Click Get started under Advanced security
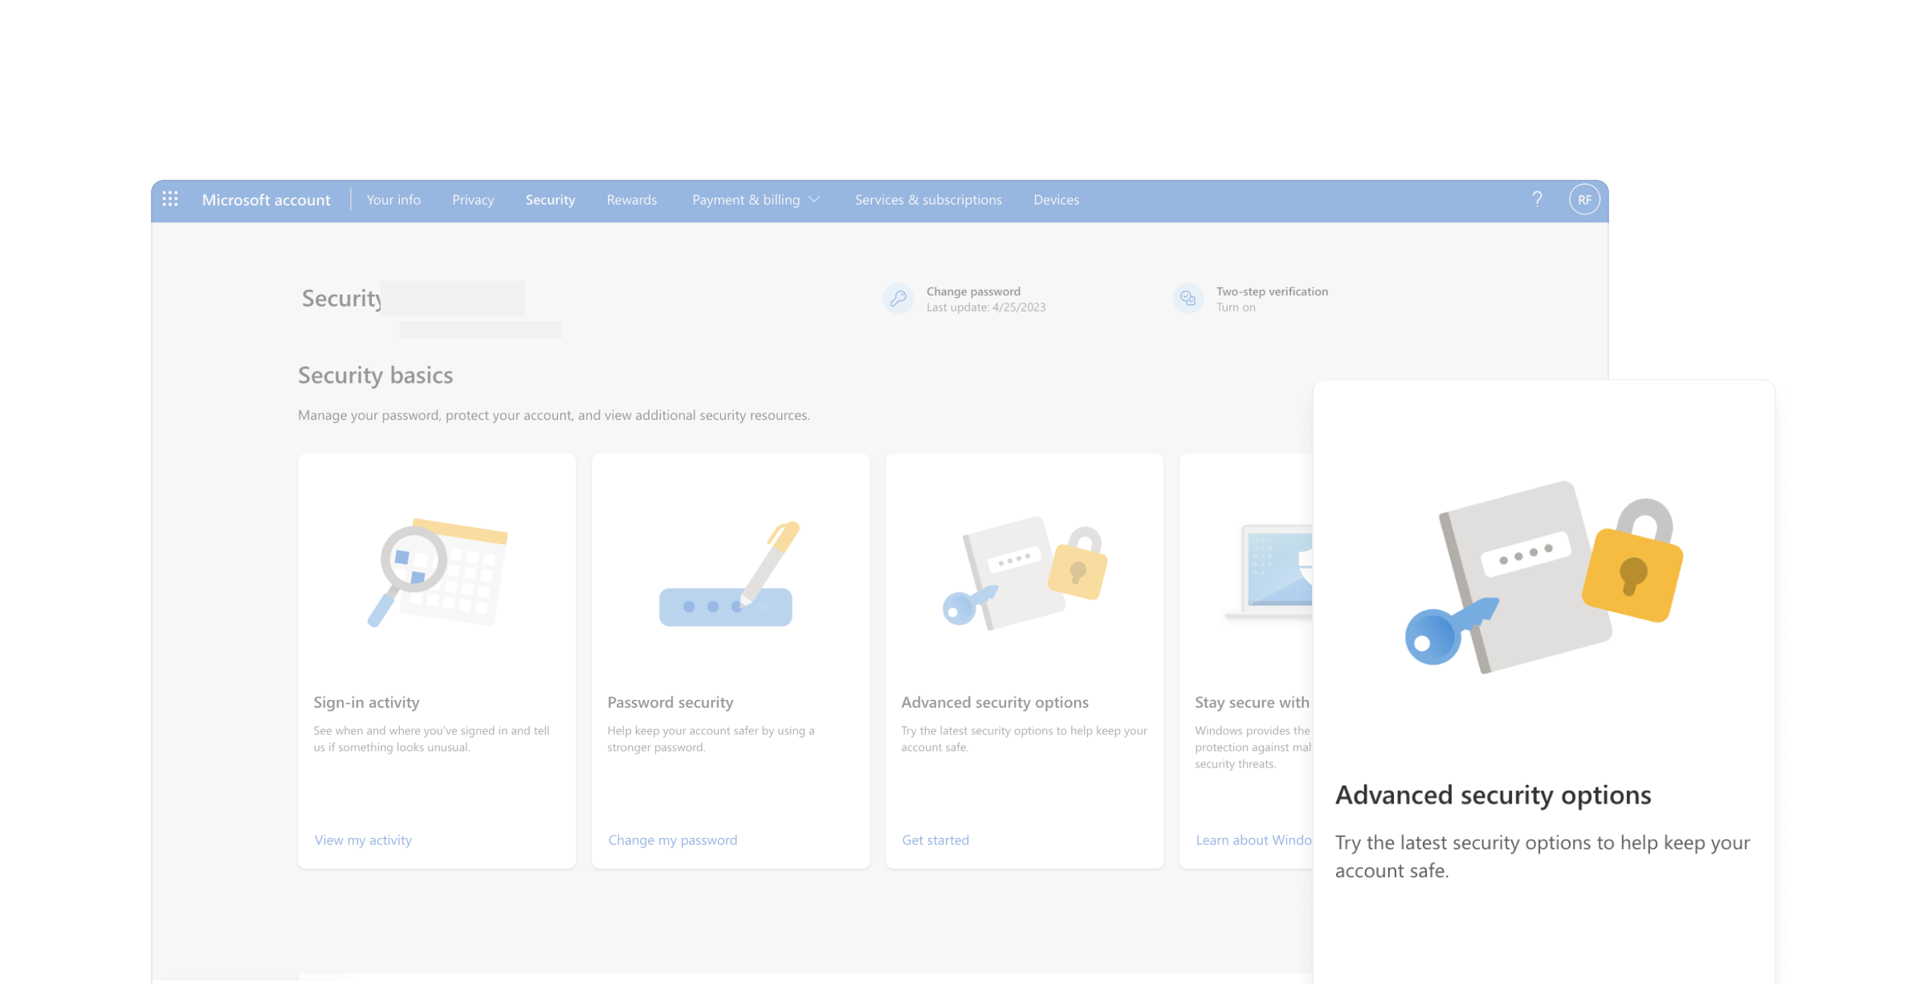Image resolution: width=1927 pixels, height=984 pixels. (x=935, y=840)
